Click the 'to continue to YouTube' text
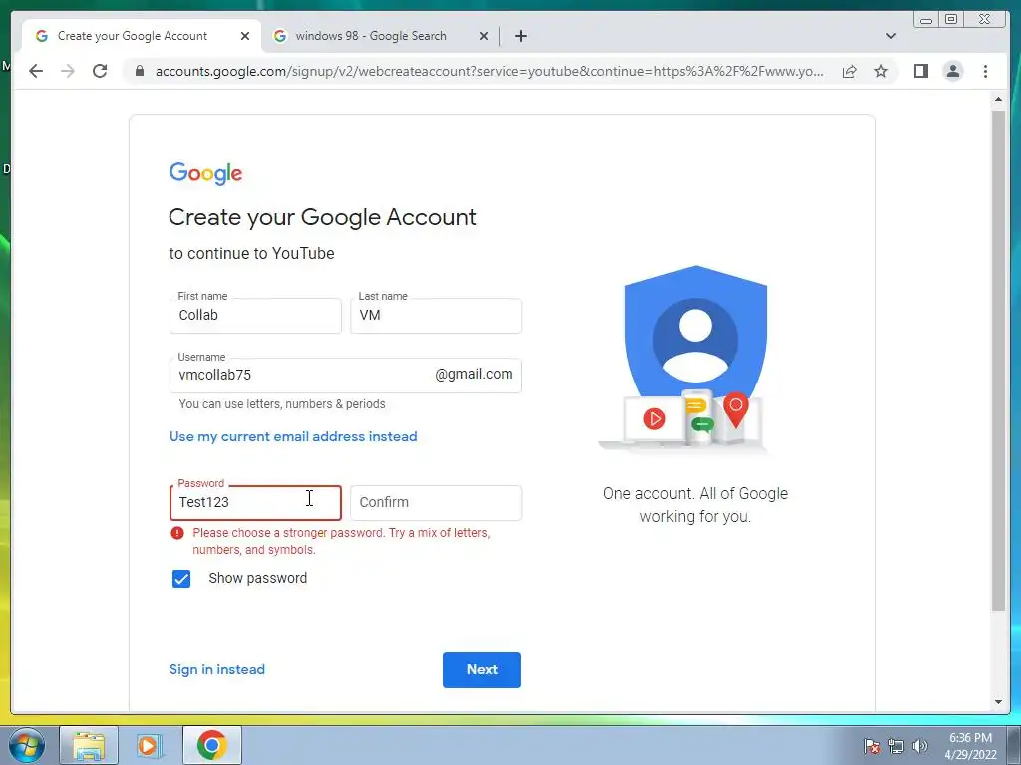This screenshot has width=1021, height=765. coord(252,254)
